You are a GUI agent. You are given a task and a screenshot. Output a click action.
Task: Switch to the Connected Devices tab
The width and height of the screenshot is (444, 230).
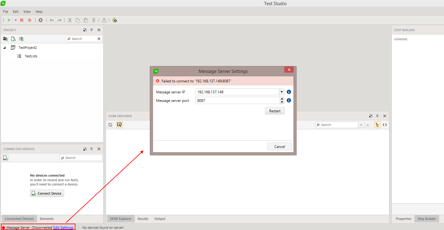coord(19,219)
